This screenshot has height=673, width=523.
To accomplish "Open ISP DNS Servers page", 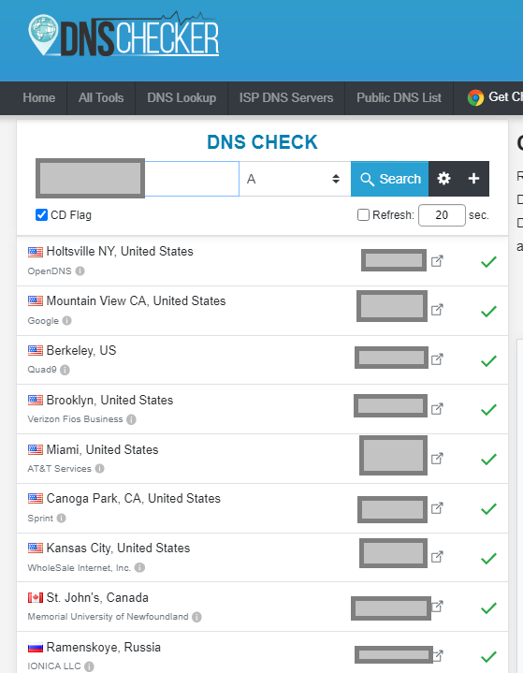I will click(286, 98).
